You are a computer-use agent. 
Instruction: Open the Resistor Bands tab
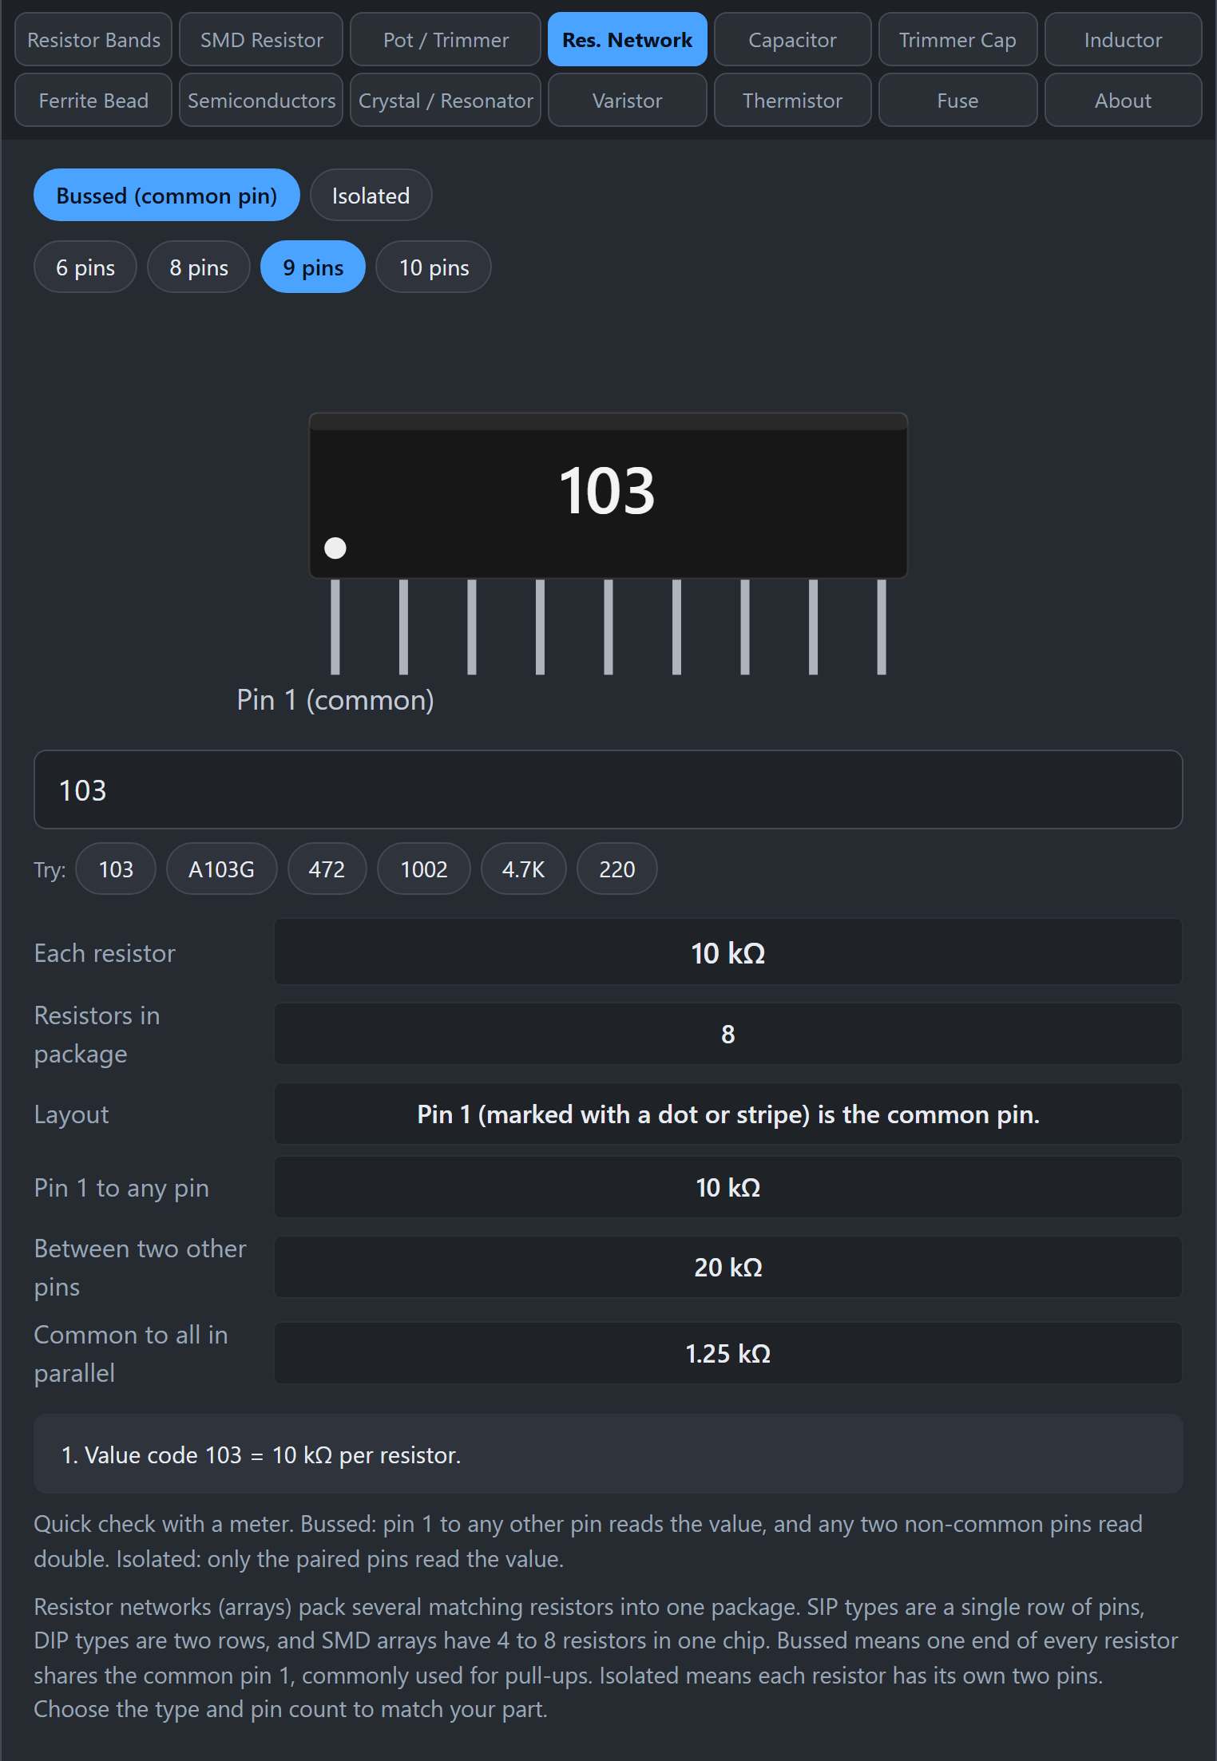pos(93,39)
